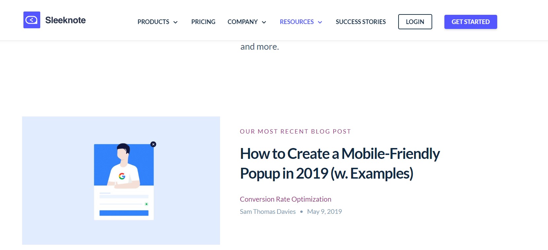Click the close X on the popup illustration
This screenshot has height=250, width=548.
click(x=153, y=144)
